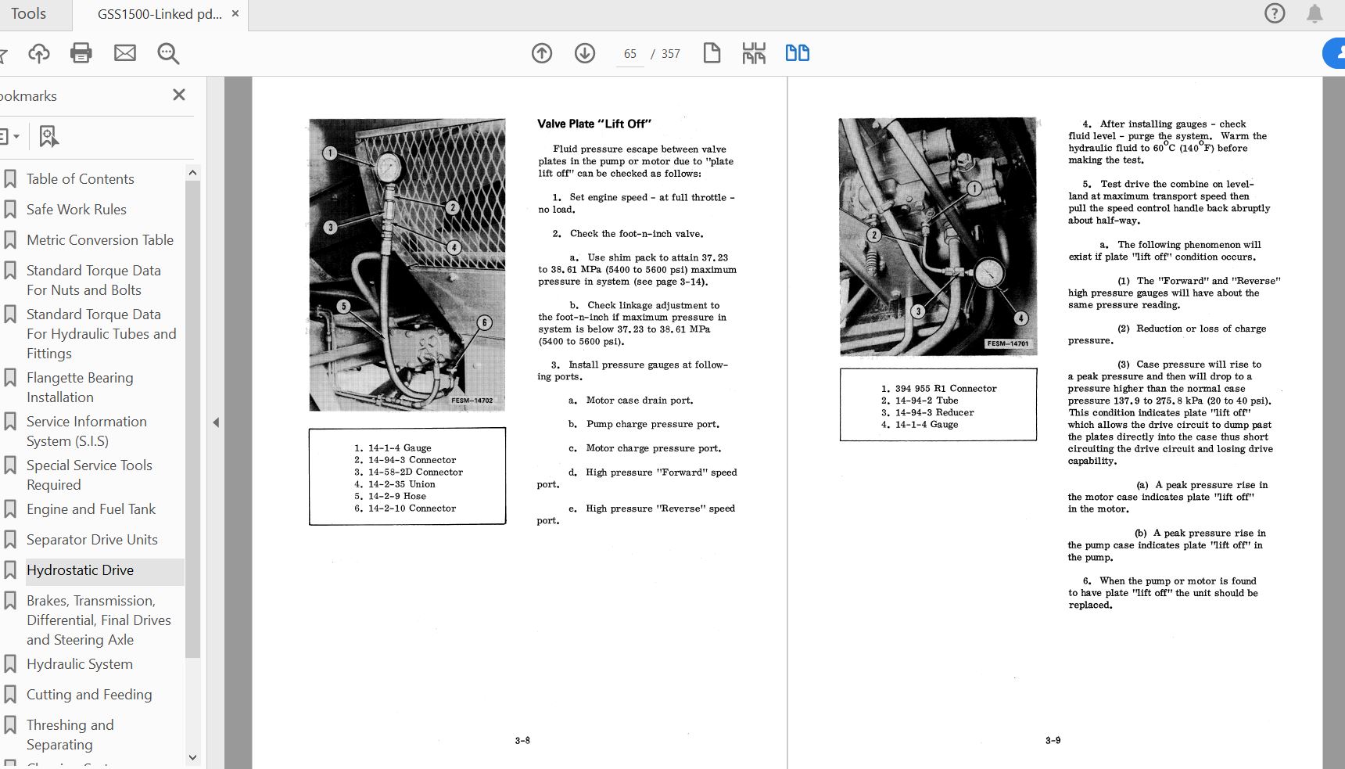Jump to Table of Contents bookmark
This screenshot has width=1345, height=769.
click(81, 179)
